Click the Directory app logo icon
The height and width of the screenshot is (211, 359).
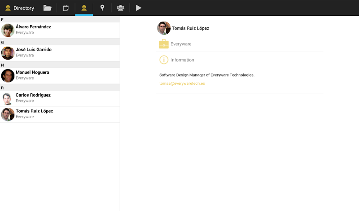pos(8,8)
